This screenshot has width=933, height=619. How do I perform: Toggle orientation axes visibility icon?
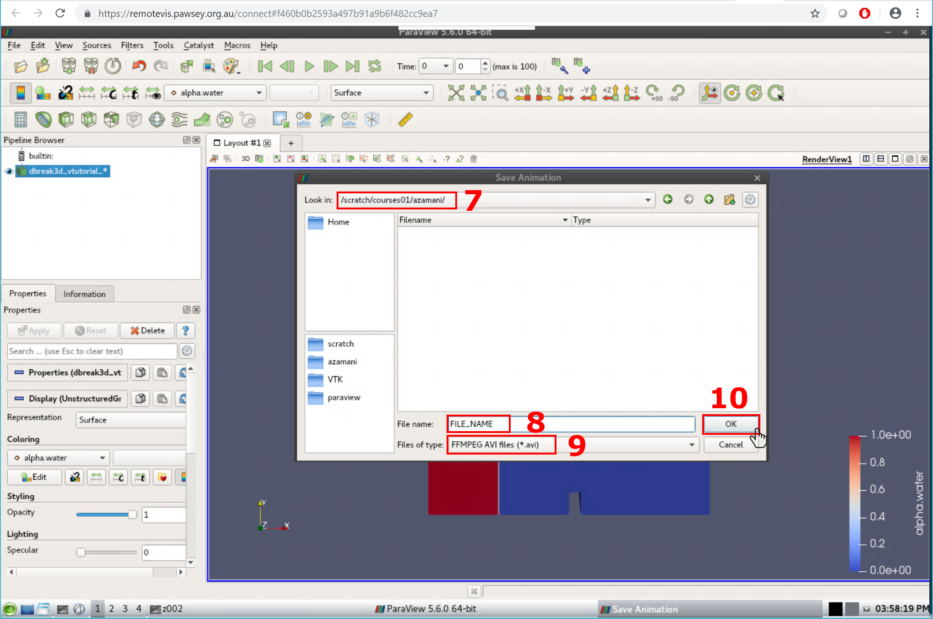tap(709, 93)
